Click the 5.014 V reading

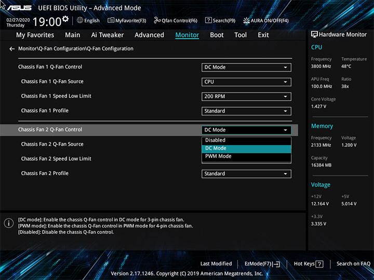pyautogui.click(x=349, y=204)
